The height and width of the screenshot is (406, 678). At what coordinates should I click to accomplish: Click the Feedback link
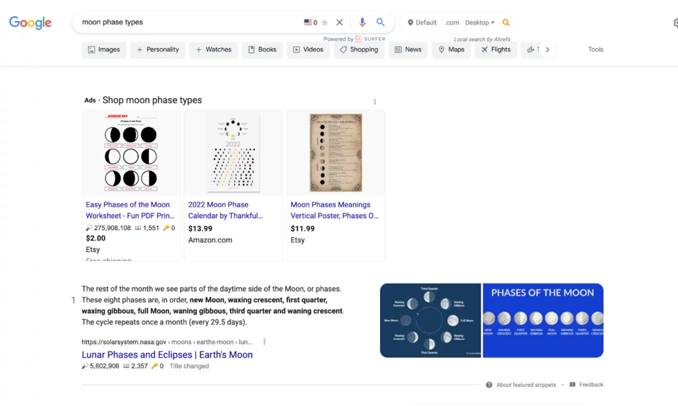pos(591,385)
